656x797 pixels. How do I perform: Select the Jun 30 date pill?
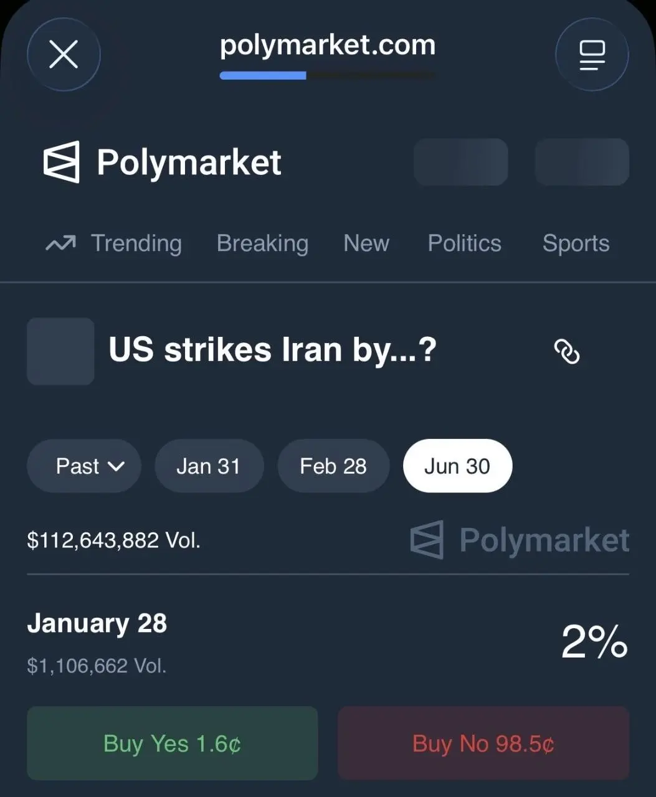tap(457, 466)
